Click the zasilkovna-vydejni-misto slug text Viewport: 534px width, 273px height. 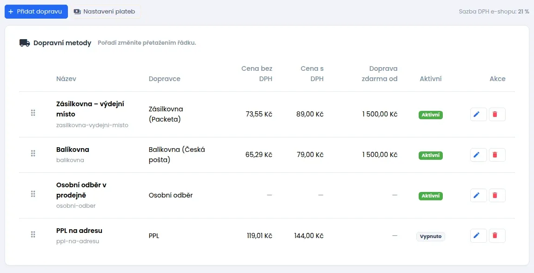click(92, 125)
